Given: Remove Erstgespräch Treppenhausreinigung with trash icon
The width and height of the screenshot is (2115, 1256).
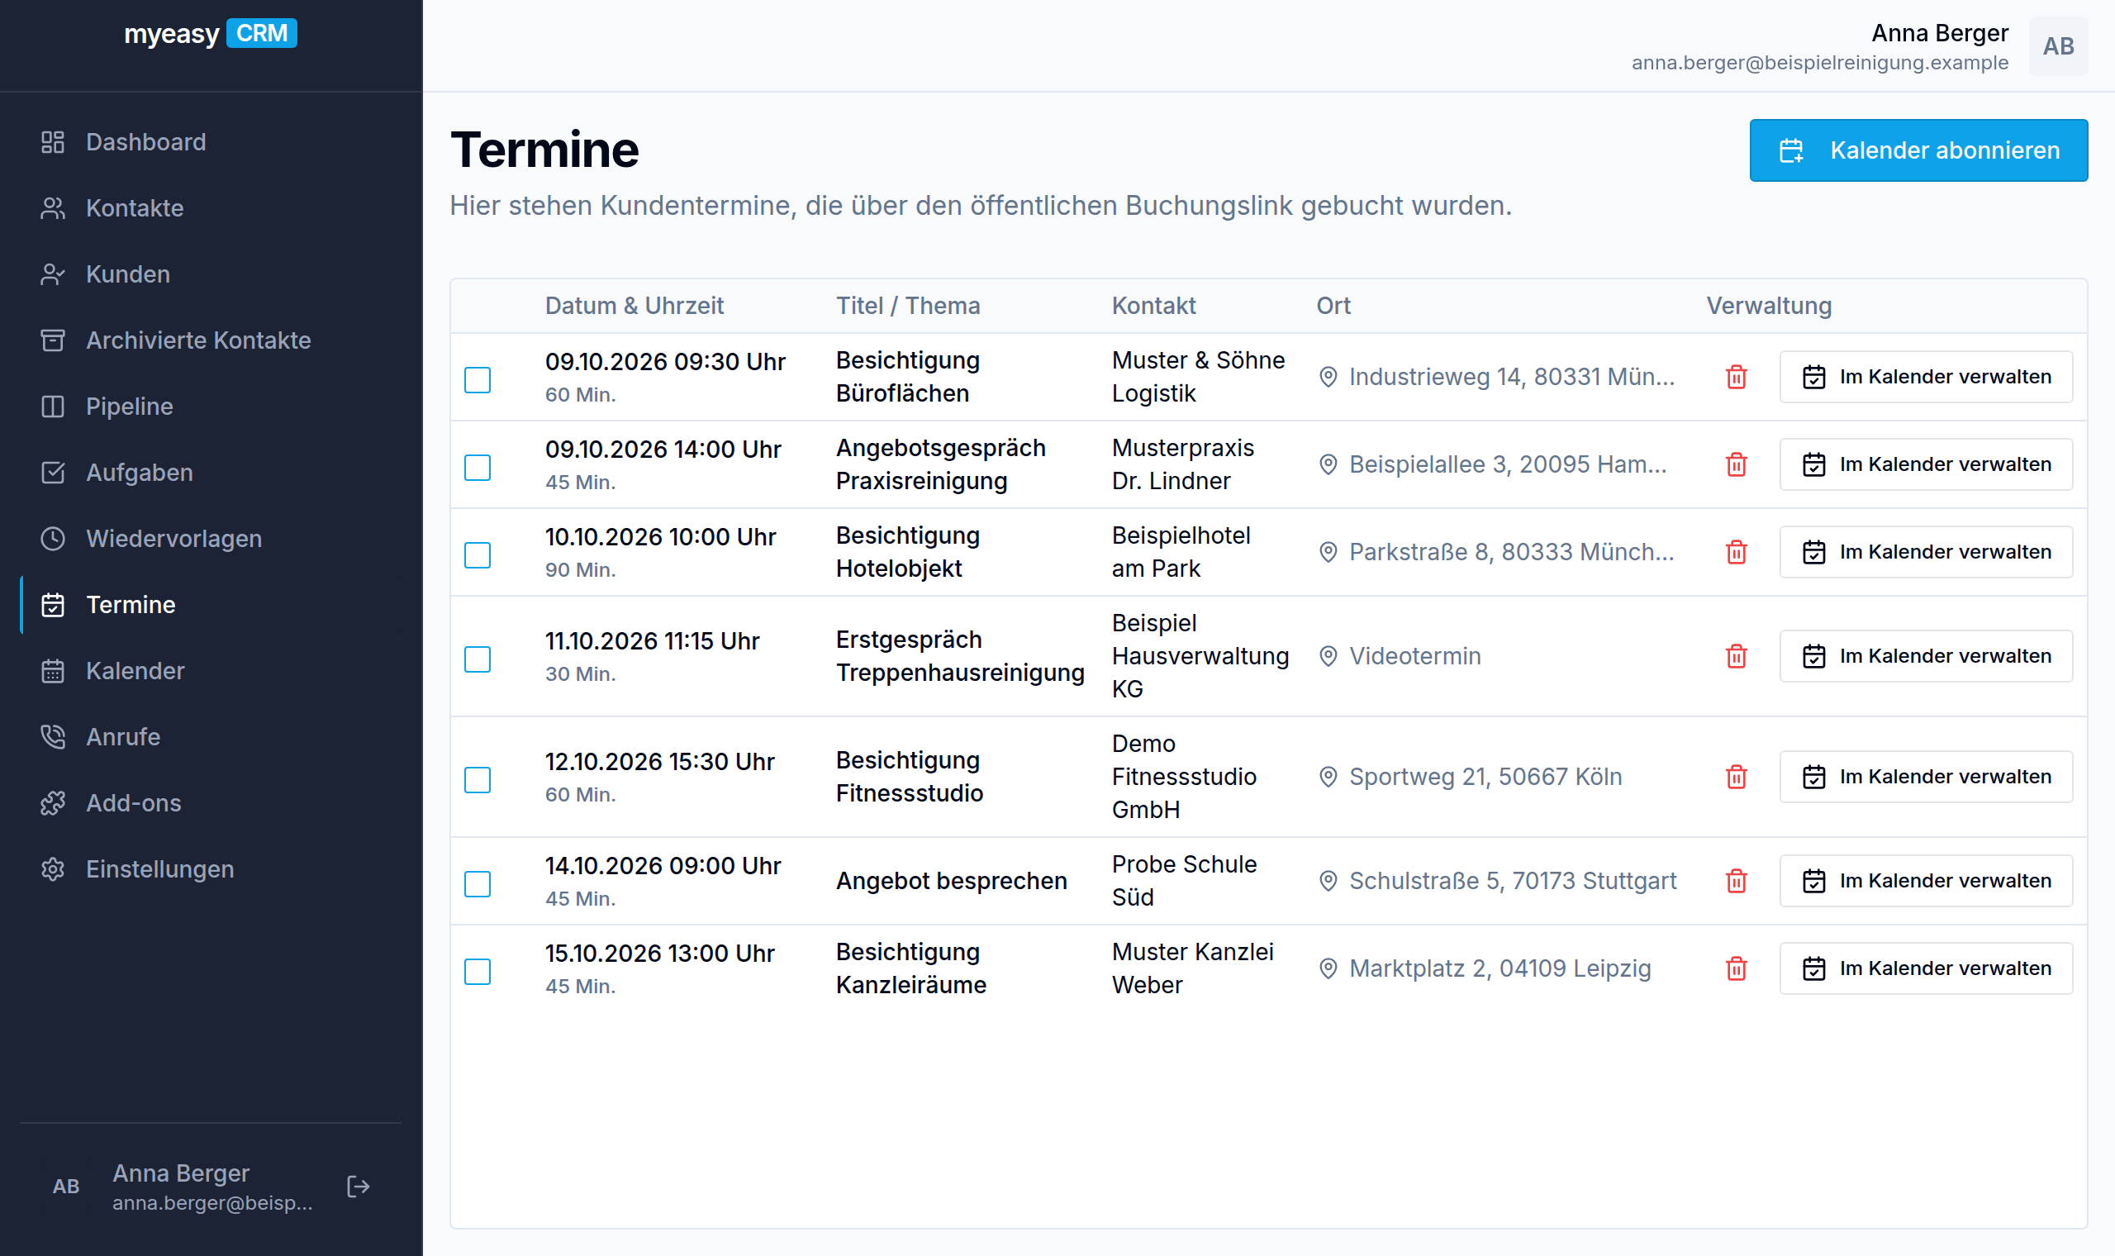Looking at the screenshot, I should (x=1736, y=656).
